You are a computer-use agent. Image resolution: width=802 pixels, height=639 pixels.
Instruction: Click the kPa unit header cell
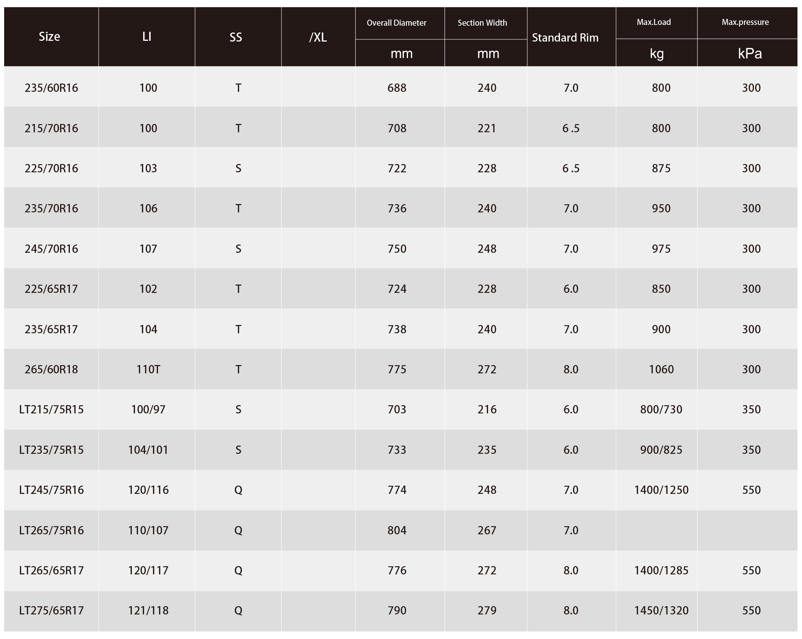(x=750, y=53)
